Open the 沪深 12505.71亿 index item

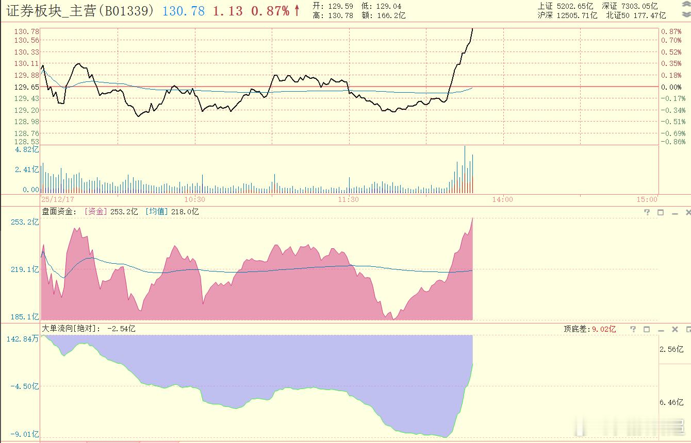coord(567,15)
